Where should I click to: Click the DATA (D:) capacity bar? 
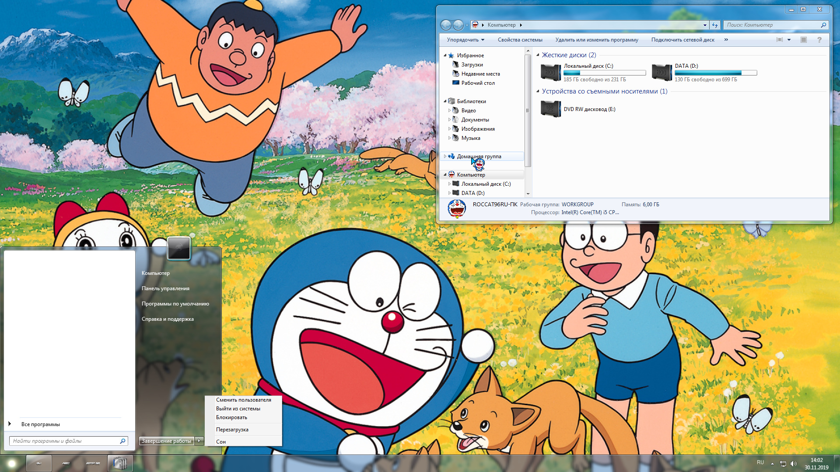pos(716,73)
